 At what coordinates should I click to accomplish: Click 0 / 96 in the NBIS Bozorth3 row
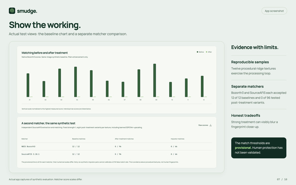pos(118,146)
